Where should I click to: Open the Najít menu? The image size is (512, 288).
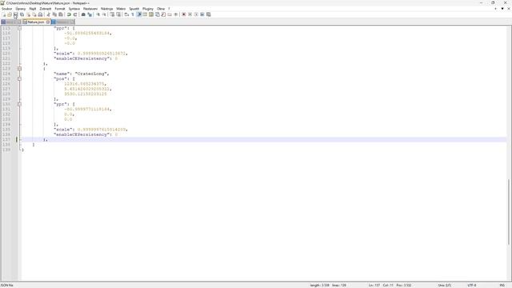coord(33,9)
